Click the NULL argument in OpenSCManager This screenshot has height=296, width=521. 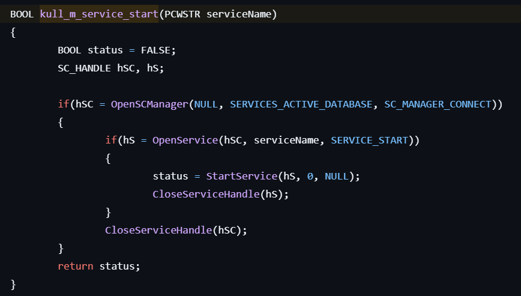pos(206,104)
